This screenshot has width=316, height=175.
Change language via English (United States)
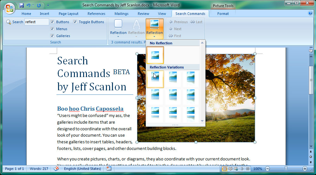pyautogui.click(x=82, y=169)
